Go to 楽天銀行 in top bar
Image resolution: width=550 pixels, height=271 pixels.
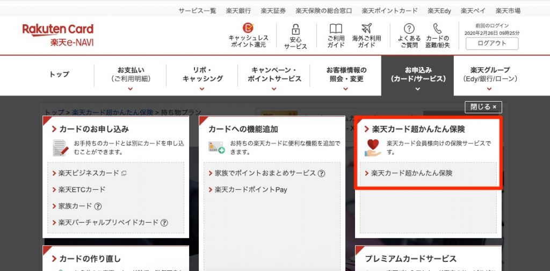pyautogui.click(x=238, y=11)
